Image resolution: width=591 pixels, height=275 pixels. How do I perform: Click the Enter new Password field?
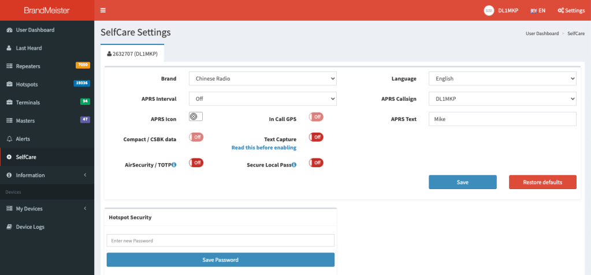(220, 240)
